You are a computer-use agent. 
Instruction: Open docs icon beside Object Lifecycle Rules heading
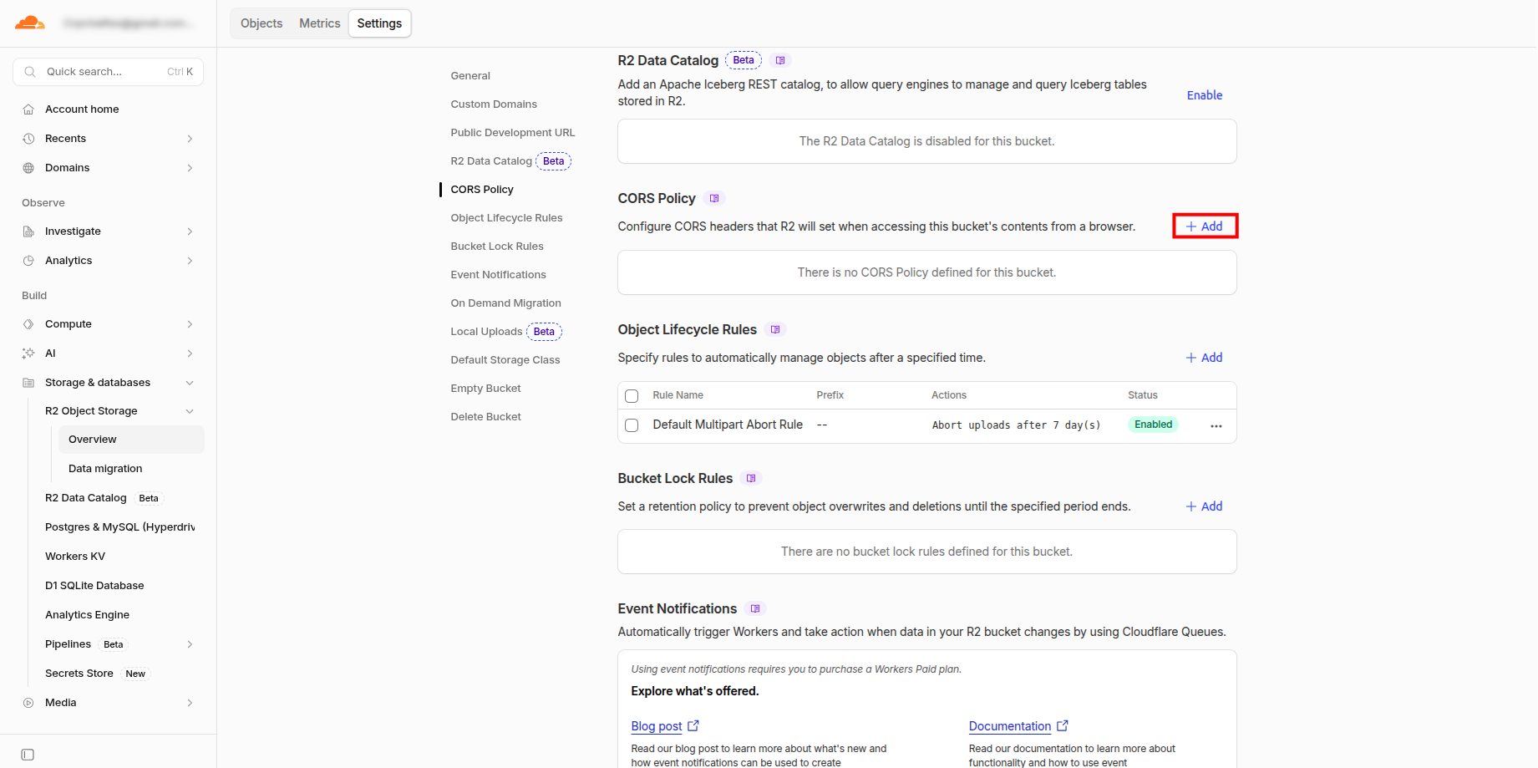pos(775,329)
